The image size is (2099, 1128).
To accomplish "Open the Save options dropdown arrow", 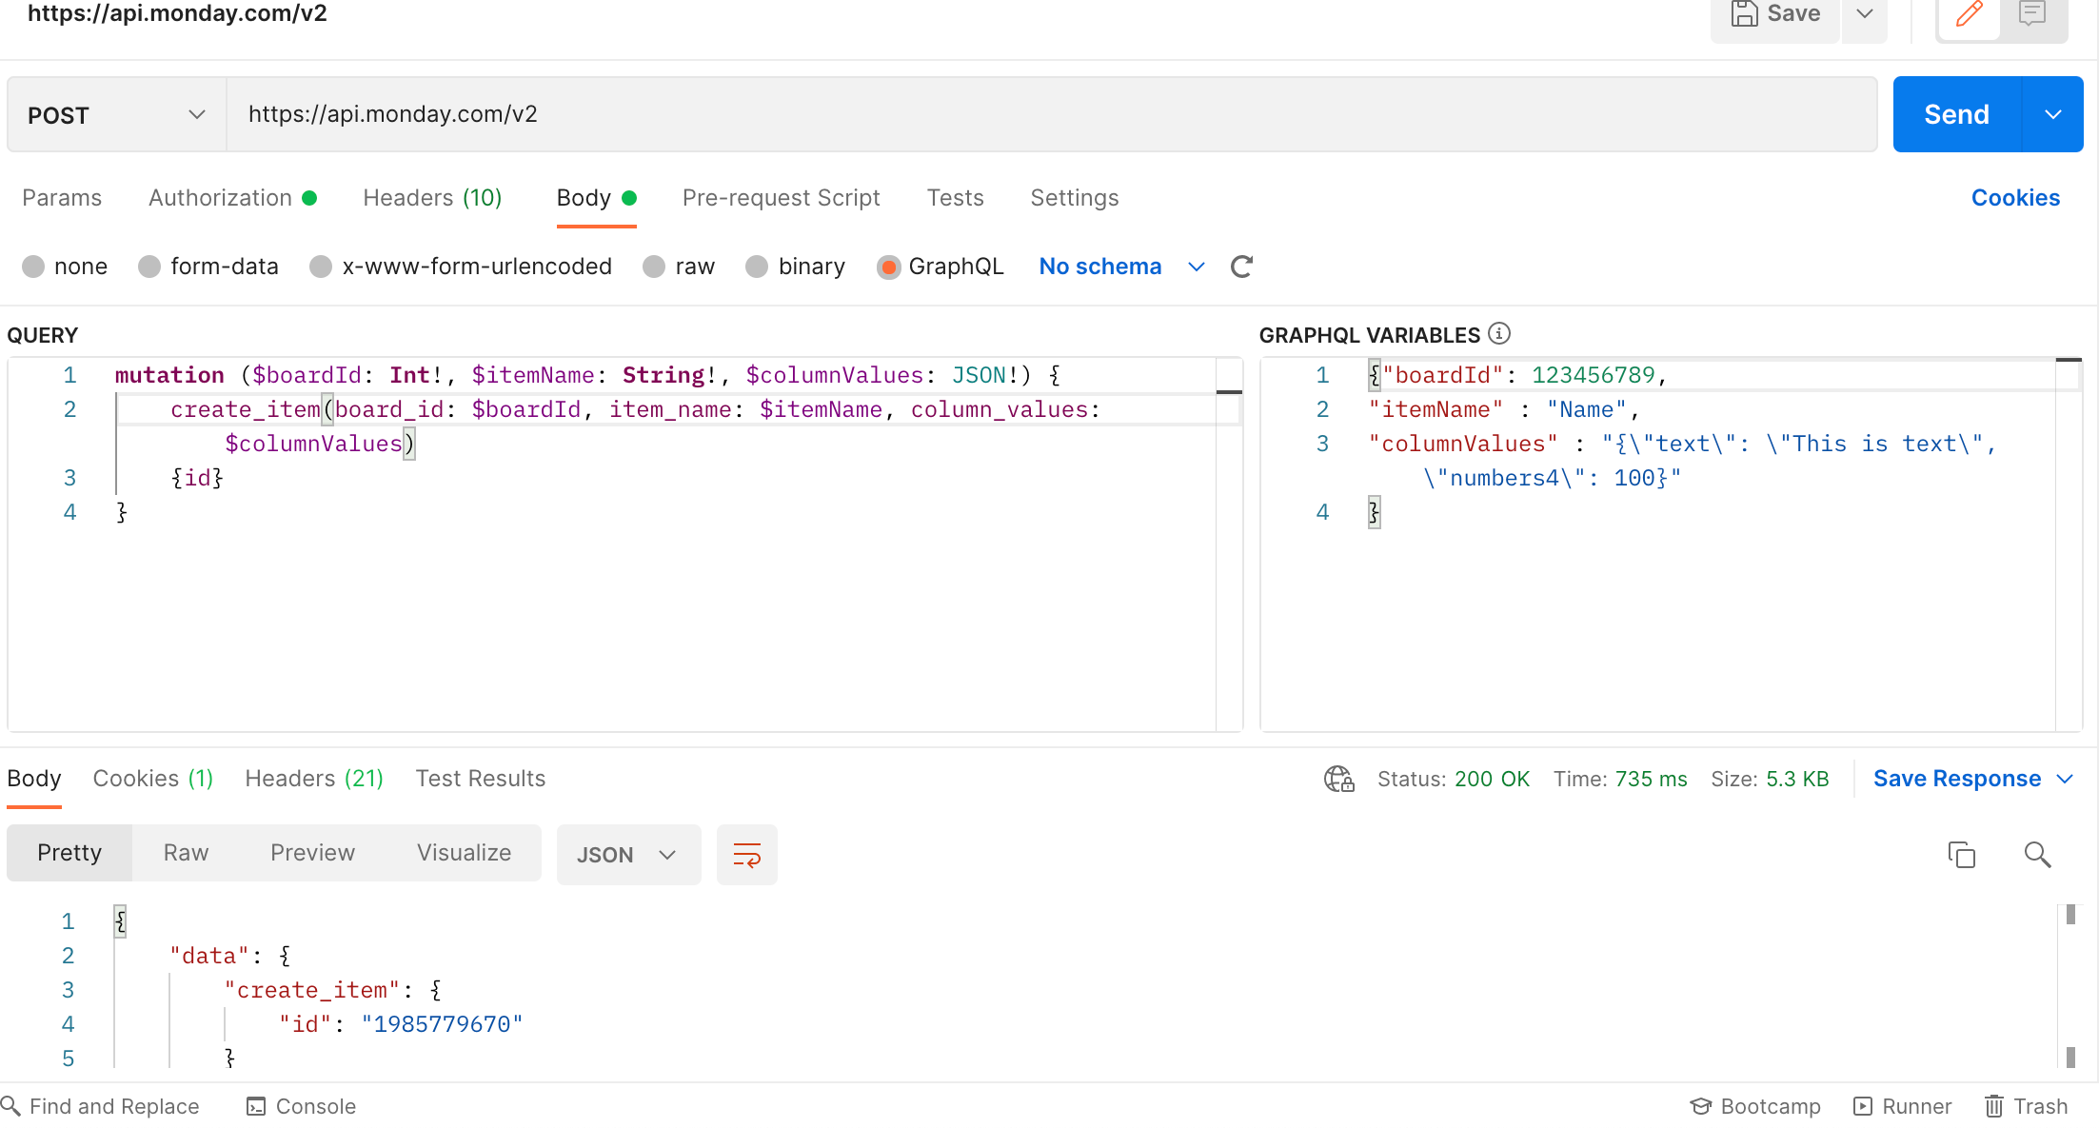I will 1865,13.
